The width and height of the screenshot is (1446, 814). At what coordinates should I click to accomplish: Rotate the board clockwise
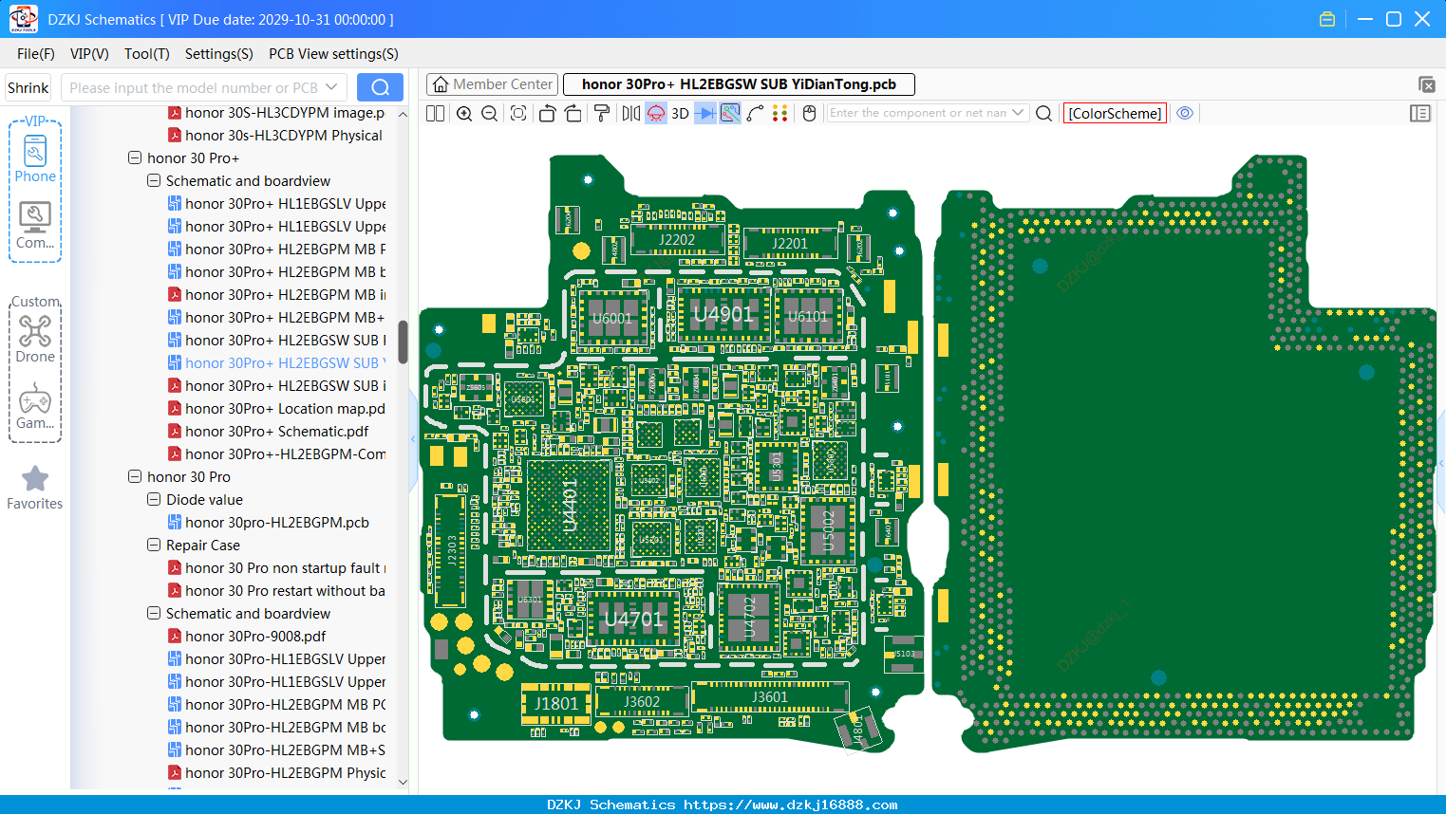coord(573,113)
